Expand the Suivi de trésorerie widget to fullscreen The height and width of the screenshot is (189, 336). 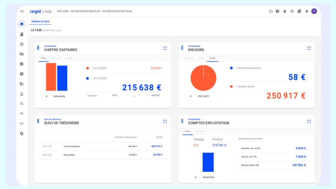[x=165, y=121]
